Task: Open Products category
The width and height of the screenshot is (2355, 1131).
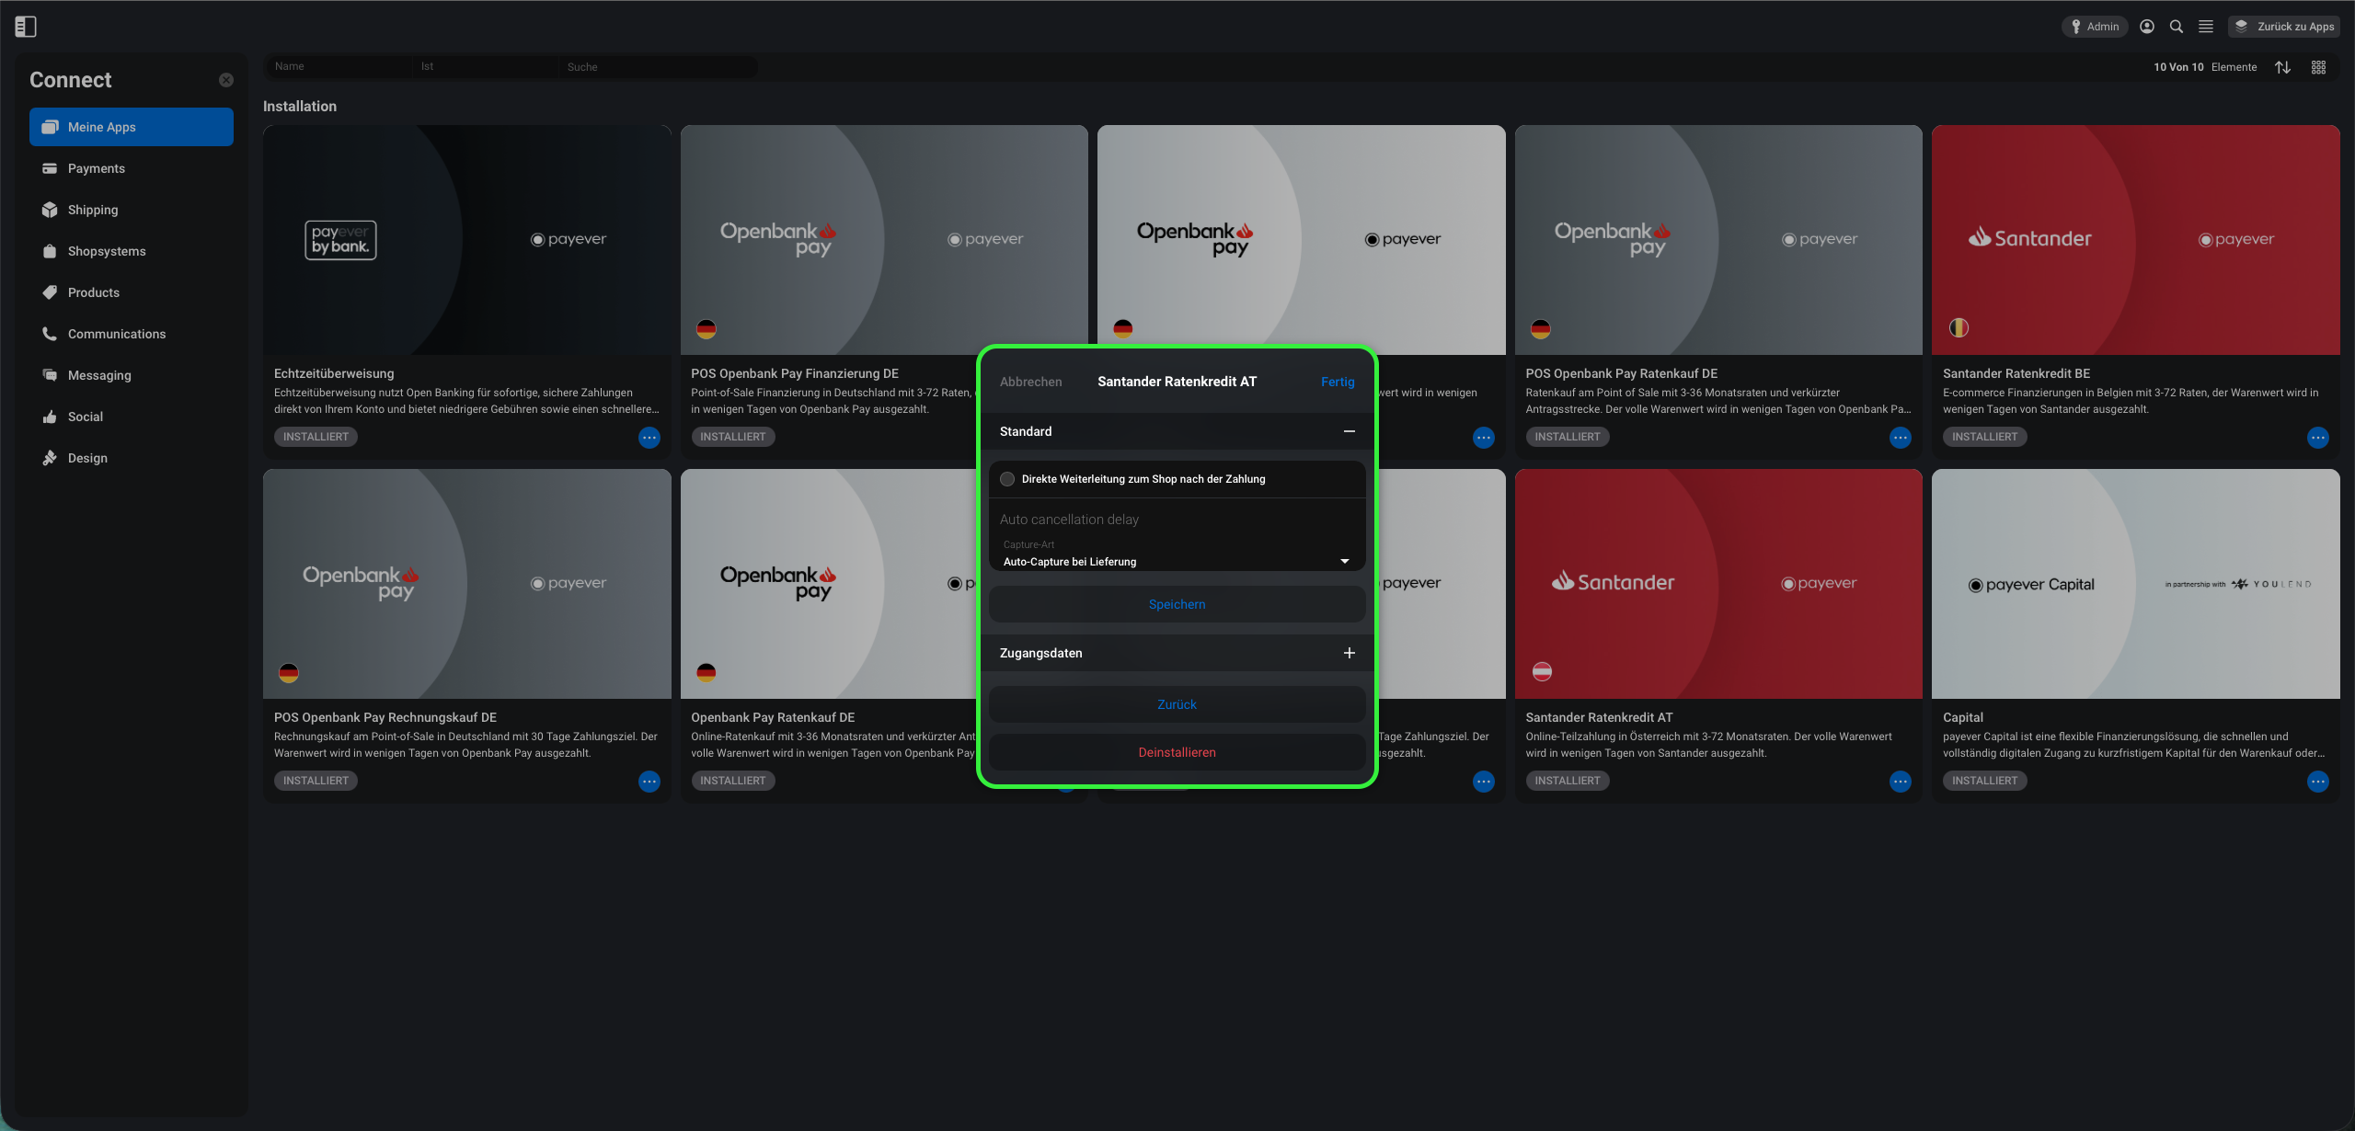Action: click(x=132, y=292)
